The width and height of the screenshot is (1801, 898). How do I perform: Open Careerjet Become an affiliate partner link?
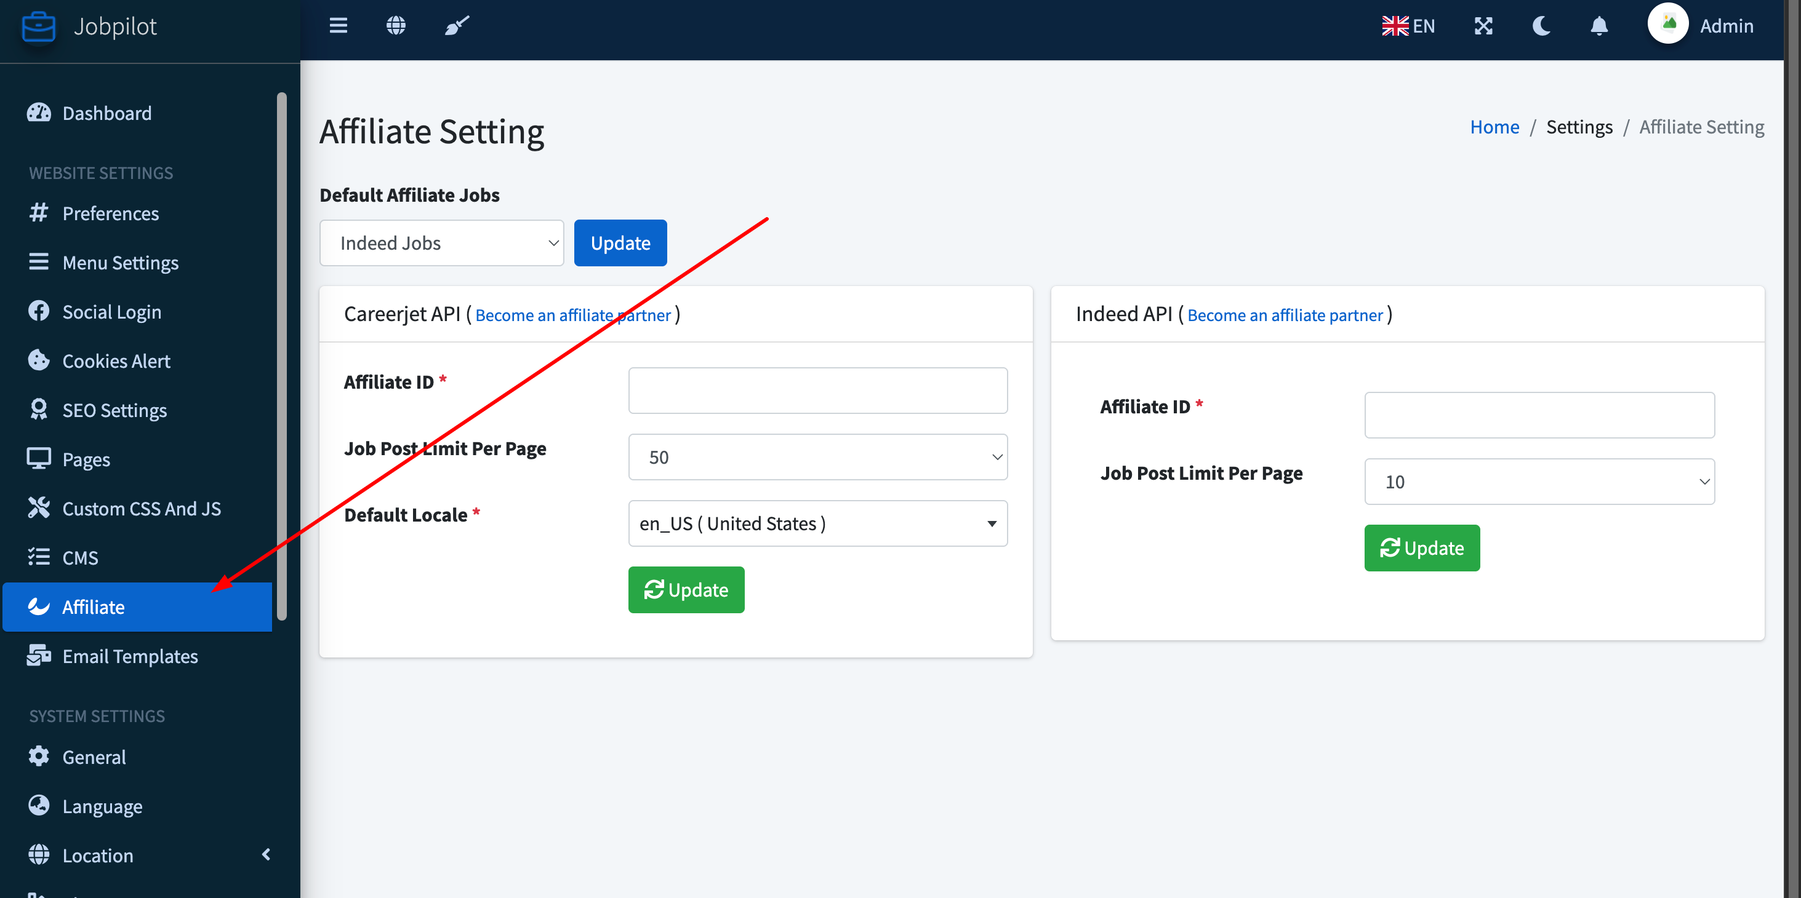[x=572, y=315]
